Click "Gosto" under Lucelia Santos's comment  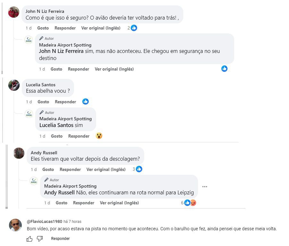tap(43, 102)
